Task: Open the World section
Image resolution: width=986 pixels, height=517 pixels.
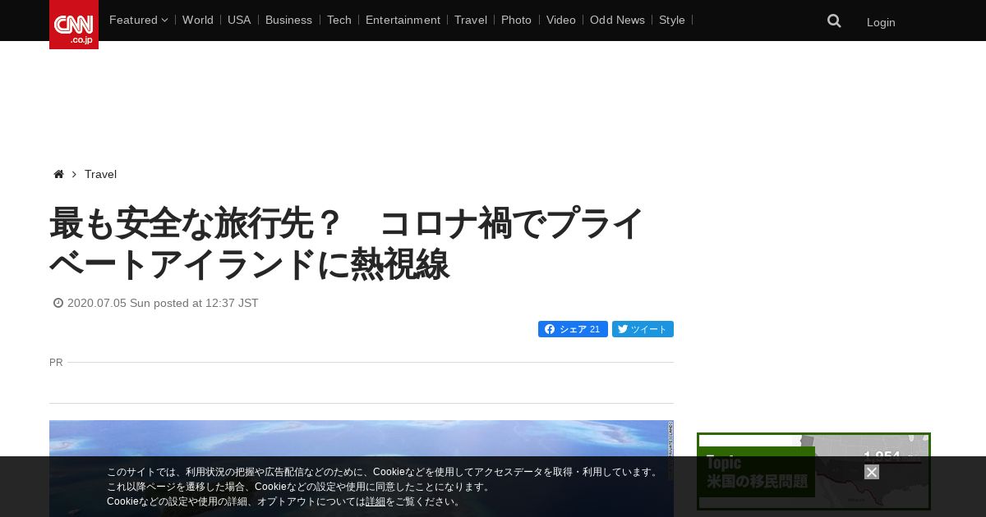Action: click(198, 20)
